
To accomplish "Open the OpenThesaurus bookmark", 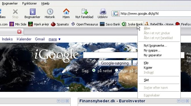I will (85, 24).
